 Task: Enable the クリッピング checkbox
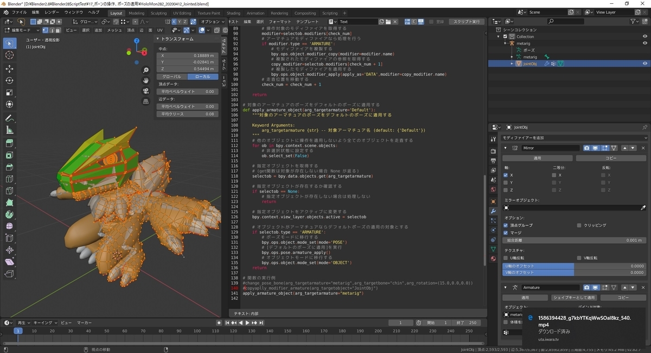coord(579,225)
